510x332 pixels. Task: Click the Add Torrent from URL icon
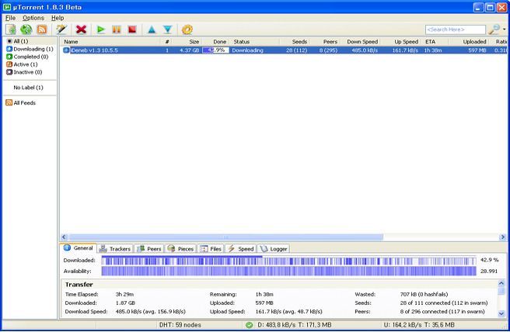tap(26, 29)
